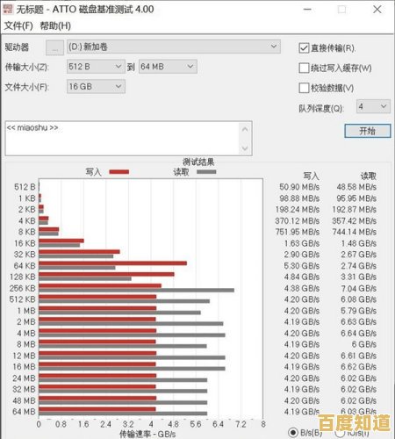The height and width of the screenshot is (439, 395).
Task: Click the 7.04 GB/s read value
Action: click(x=359, y=288)
